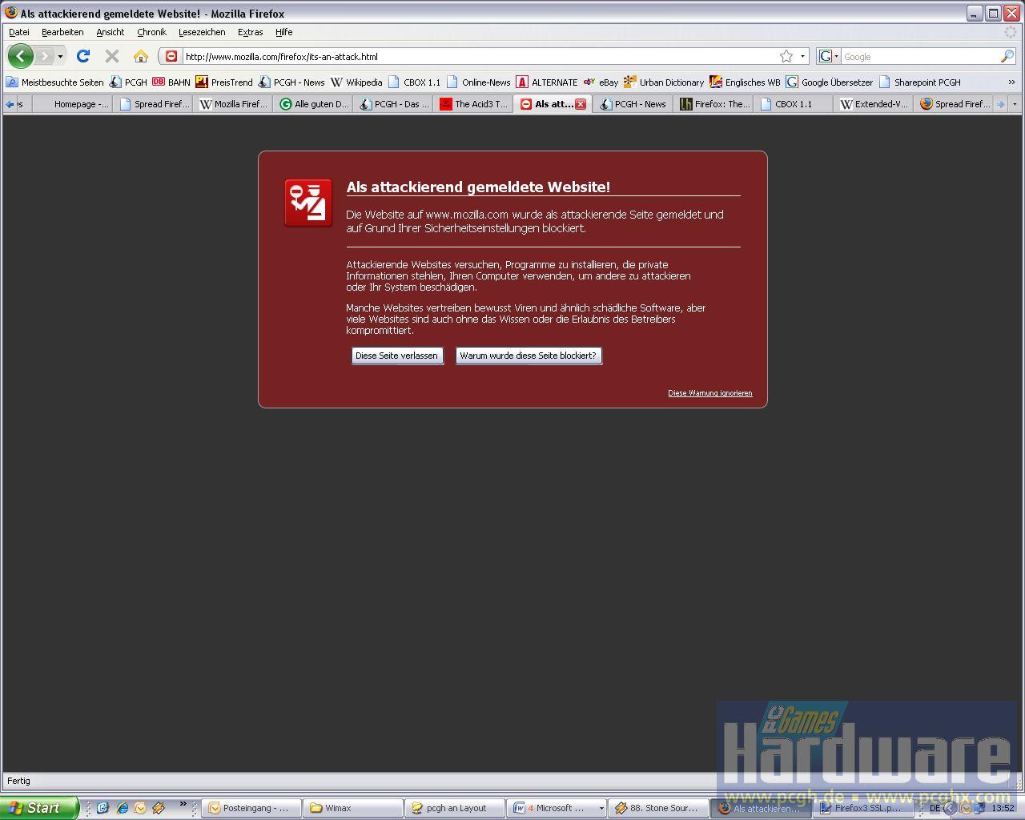This screenshot has height=820, width=1025.
Task: Open the Hilfe menu
Action: [x=284, y=32]
